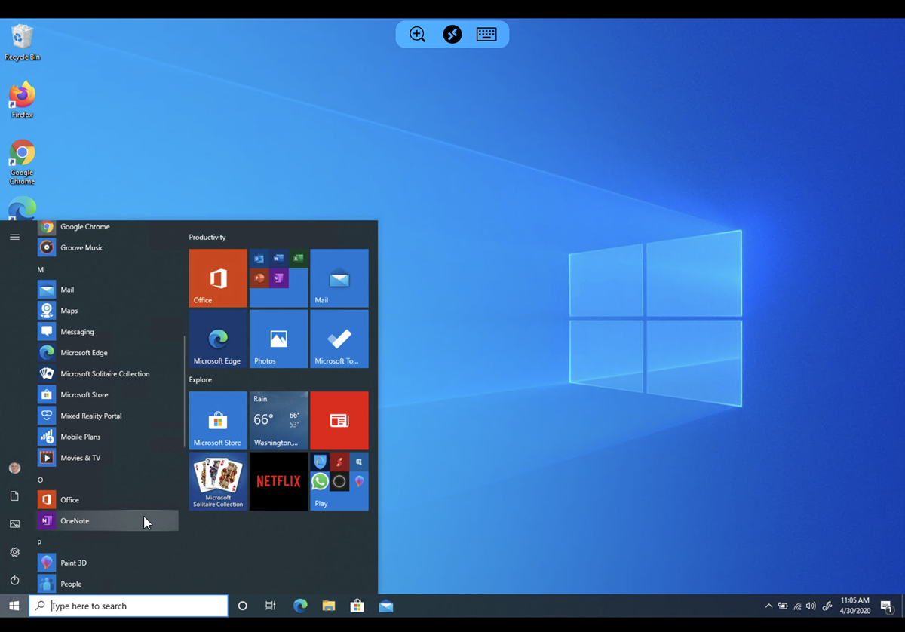Open the user account avatar in Start
Screen dimensions: 905x632
(x=14, y=468)
